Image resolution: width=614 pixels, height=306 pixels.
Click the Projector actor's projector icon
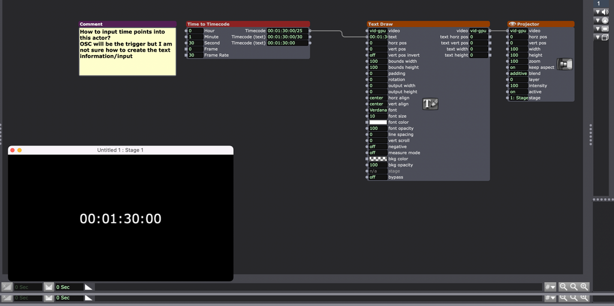click(x=565, y=64)
